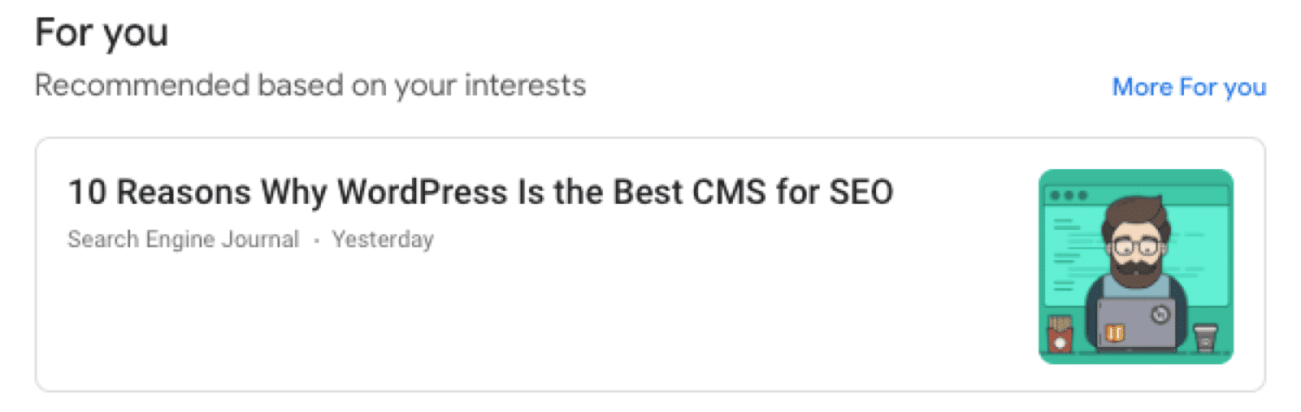
Task: Click the "Recommended based on your interests" subtitle
Action: pos(311,86)
